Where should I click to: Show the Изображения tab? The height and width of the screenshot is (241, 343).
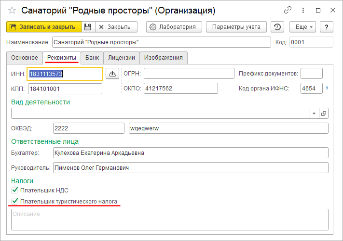(164, 58)
